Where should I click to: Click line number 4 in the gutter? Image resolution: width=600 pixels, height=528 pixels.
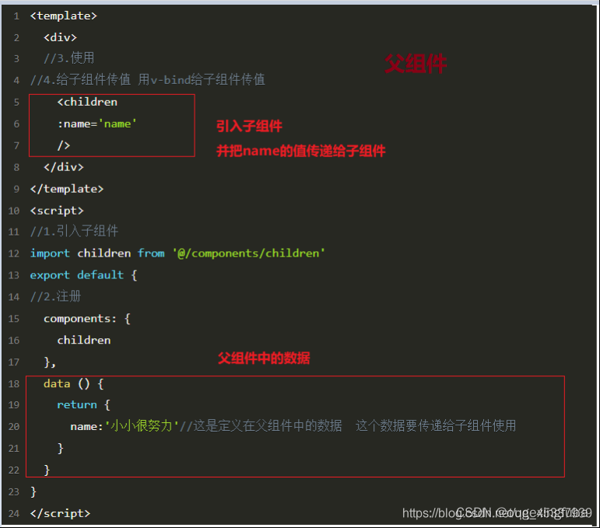point(16,80)
